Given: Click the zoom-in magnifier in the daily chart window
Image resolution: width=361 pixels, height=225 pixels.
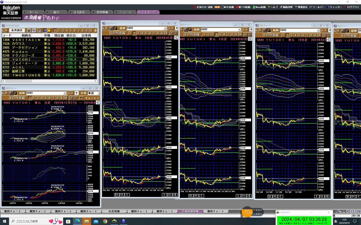Looking at the screenshot, I should pyautogui.click(x=71, y=98).
